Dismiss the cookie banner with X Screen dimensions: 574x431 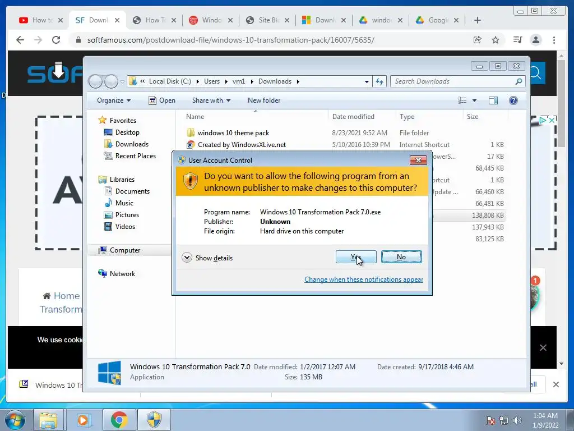click(543, 347)
